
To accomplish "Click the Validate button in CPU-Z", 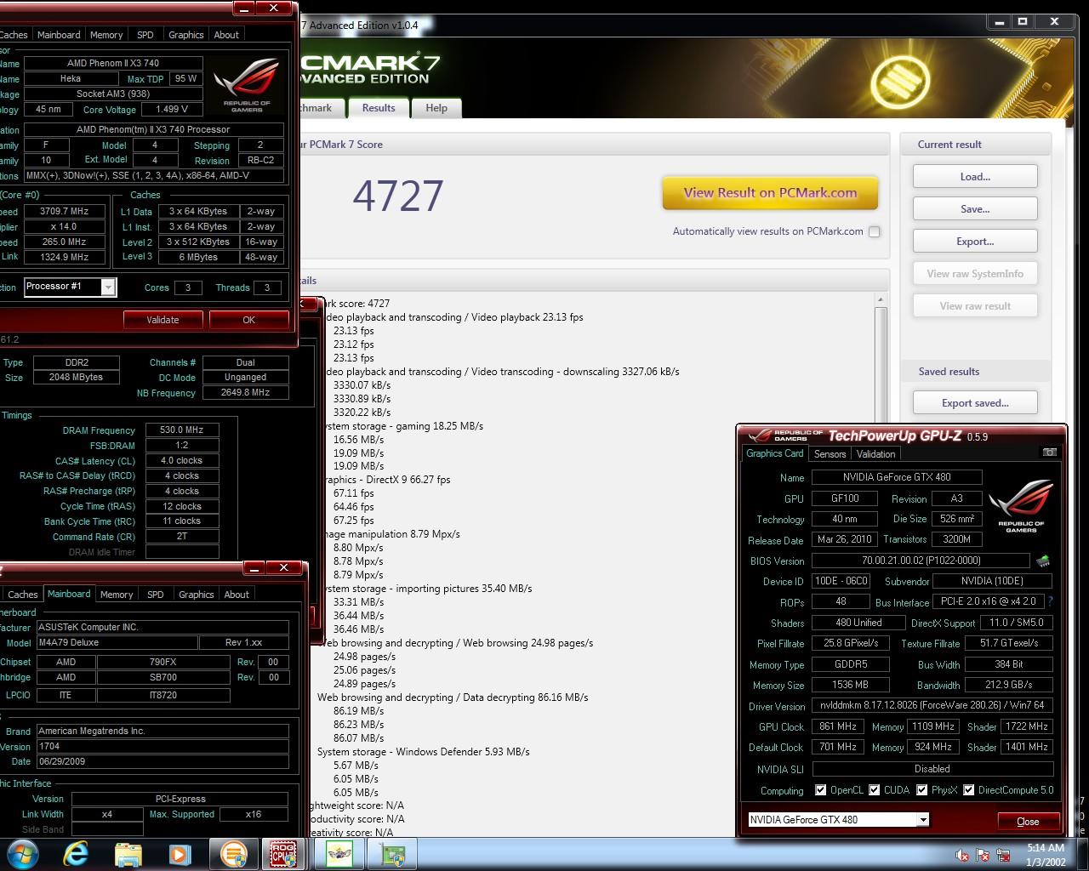I will click(x=162, y=320).
